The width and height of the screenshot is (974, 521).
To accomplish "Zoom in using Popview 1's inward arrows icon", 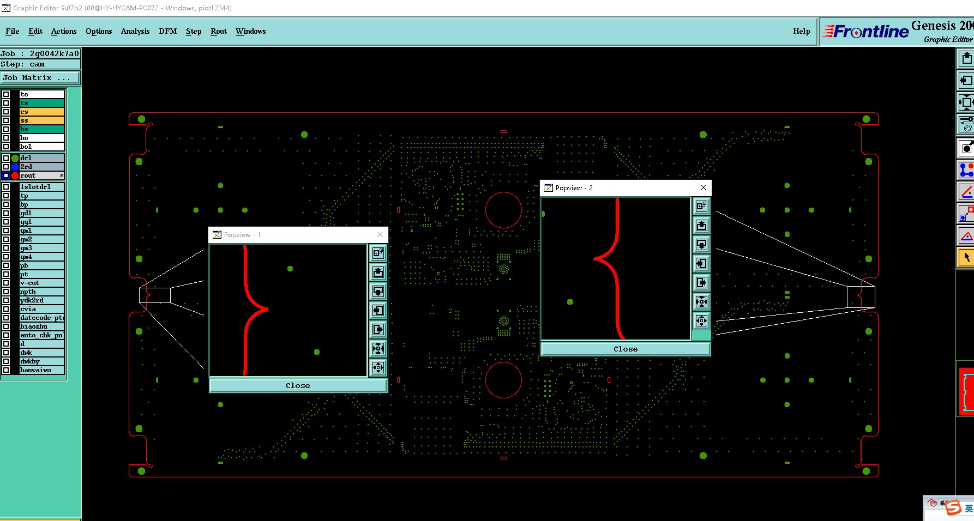I will tap(378, 348).
